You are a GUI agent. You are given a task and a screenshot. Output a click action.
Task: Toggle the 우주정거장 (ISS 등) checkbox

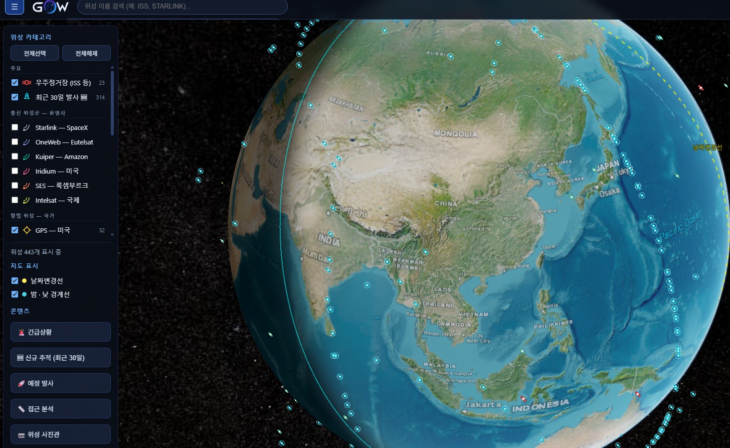pyautogui.click(x=15, y=83)
